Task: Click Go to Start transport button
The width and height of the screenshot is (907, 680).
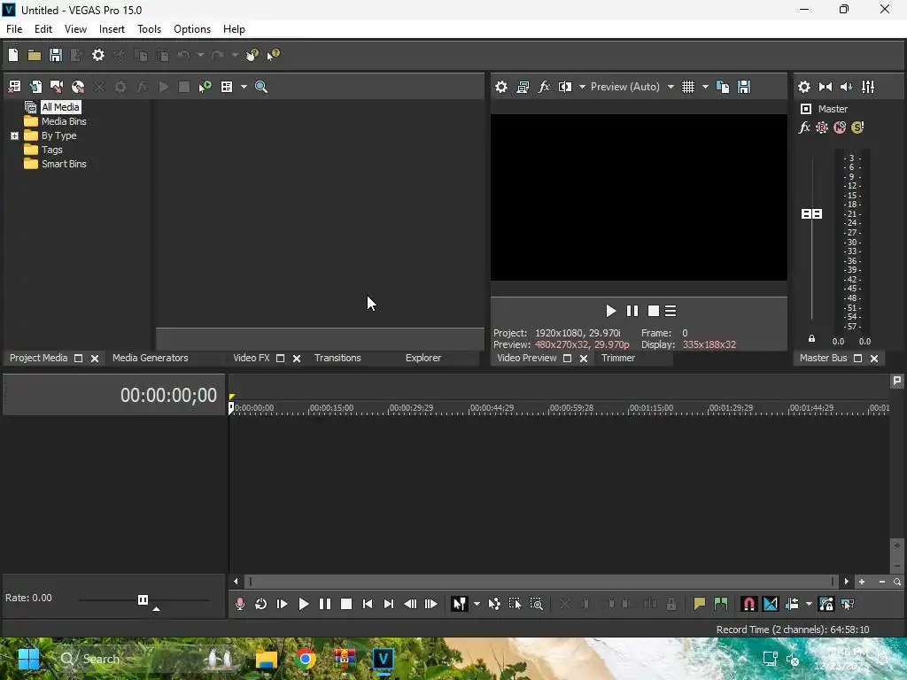Action: click(x=368, y=604)
